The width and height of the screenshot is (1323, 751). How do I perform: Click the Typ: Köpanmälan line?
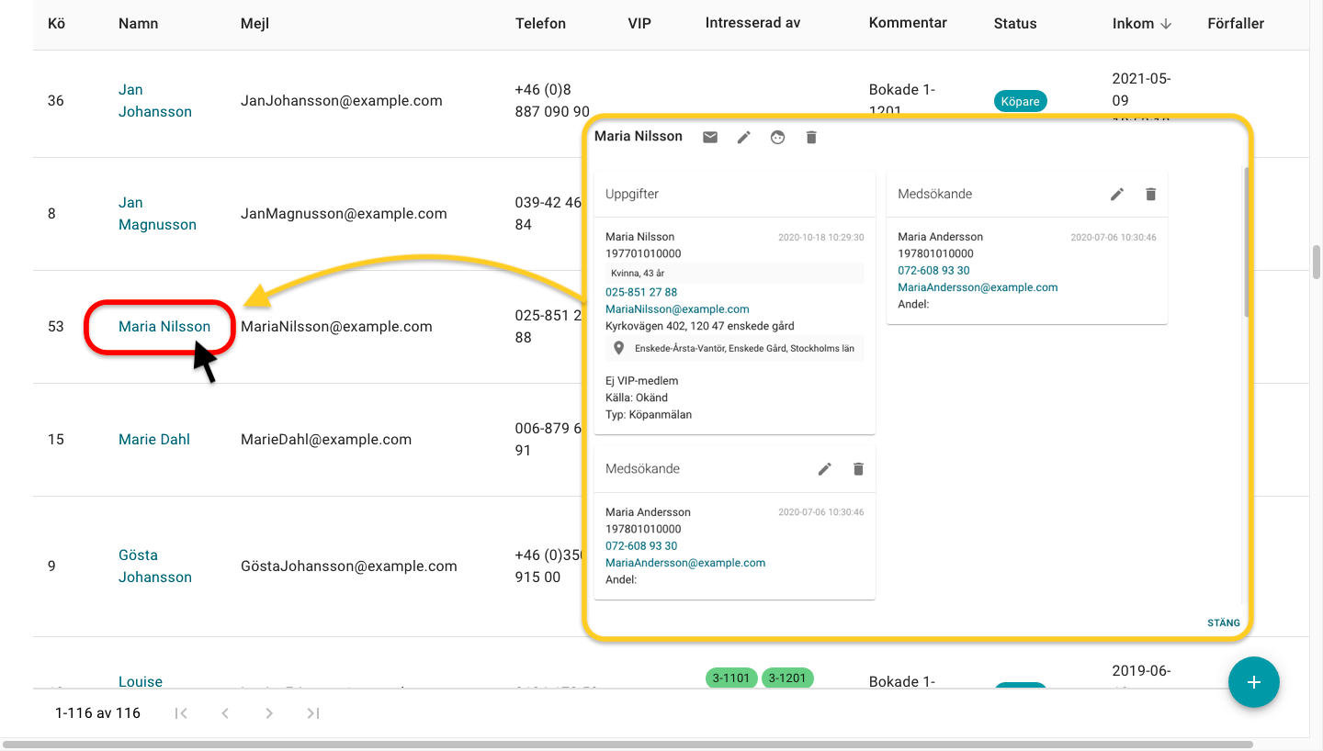pos(649,415)
